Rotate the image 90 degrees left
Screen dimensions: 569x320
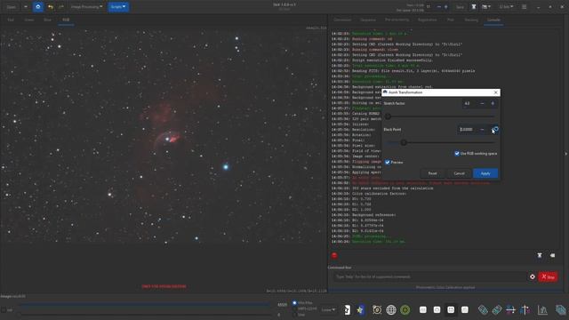tap(483, 310)
